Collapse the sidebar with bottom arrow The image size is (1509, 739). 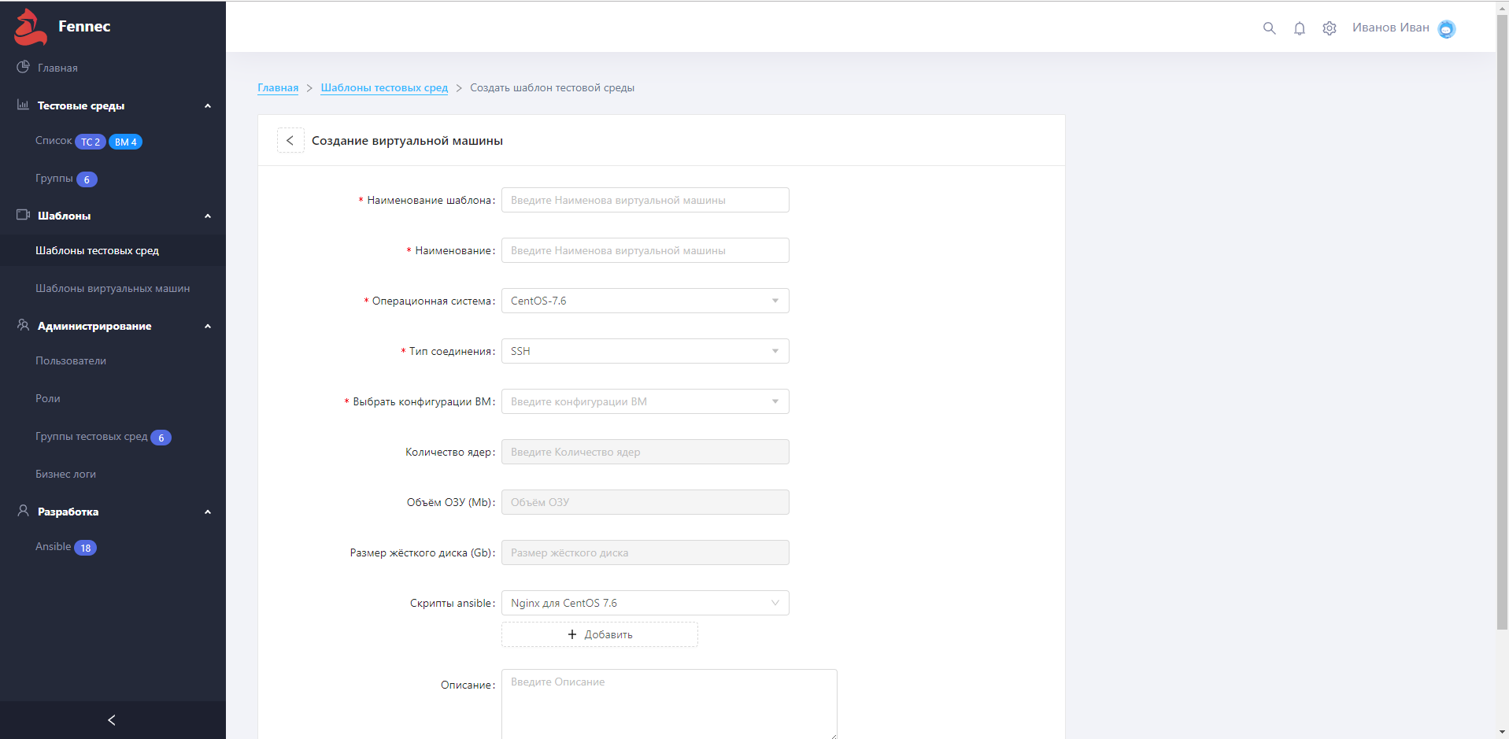click(x=112, y=720)
